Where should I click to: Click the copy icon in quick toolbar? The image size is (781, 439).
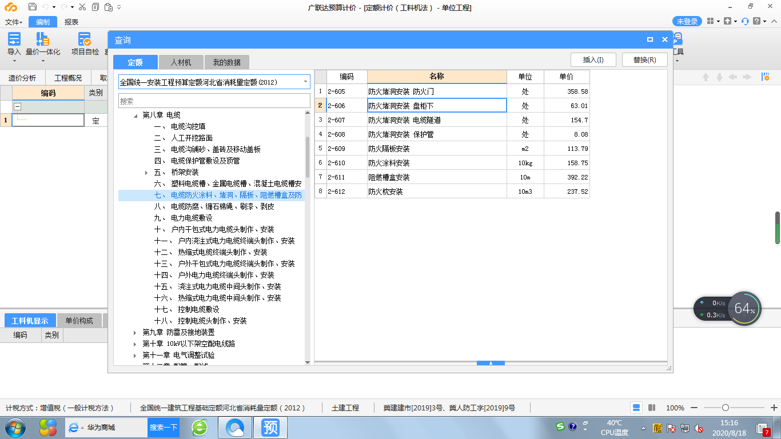(95, 7)
